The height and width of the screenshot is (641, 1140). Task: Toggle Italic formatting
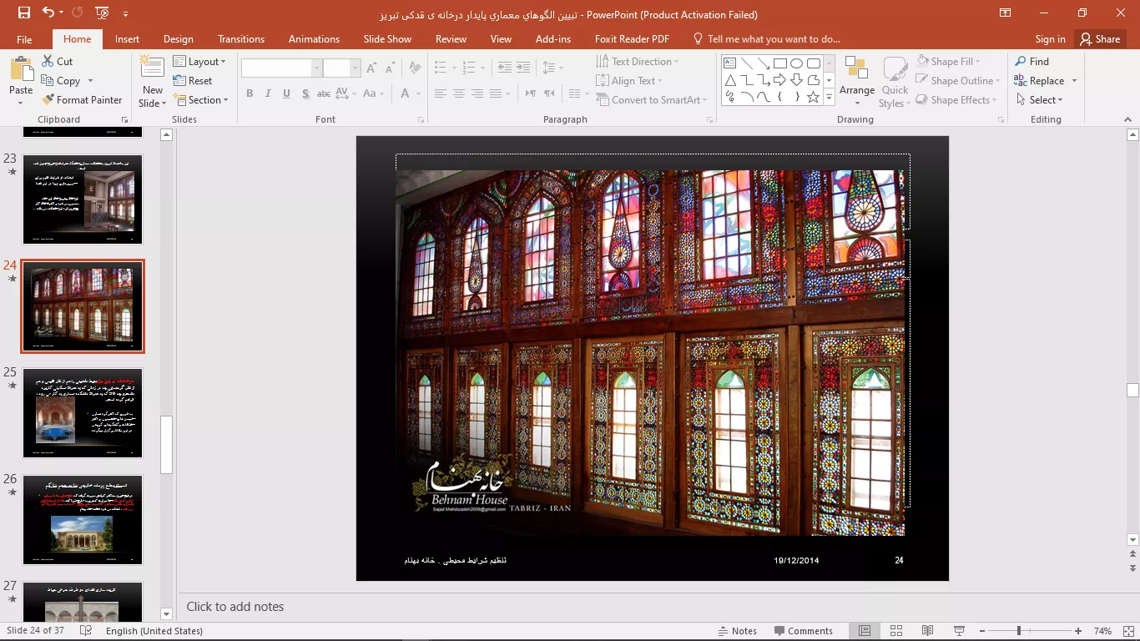268,93
